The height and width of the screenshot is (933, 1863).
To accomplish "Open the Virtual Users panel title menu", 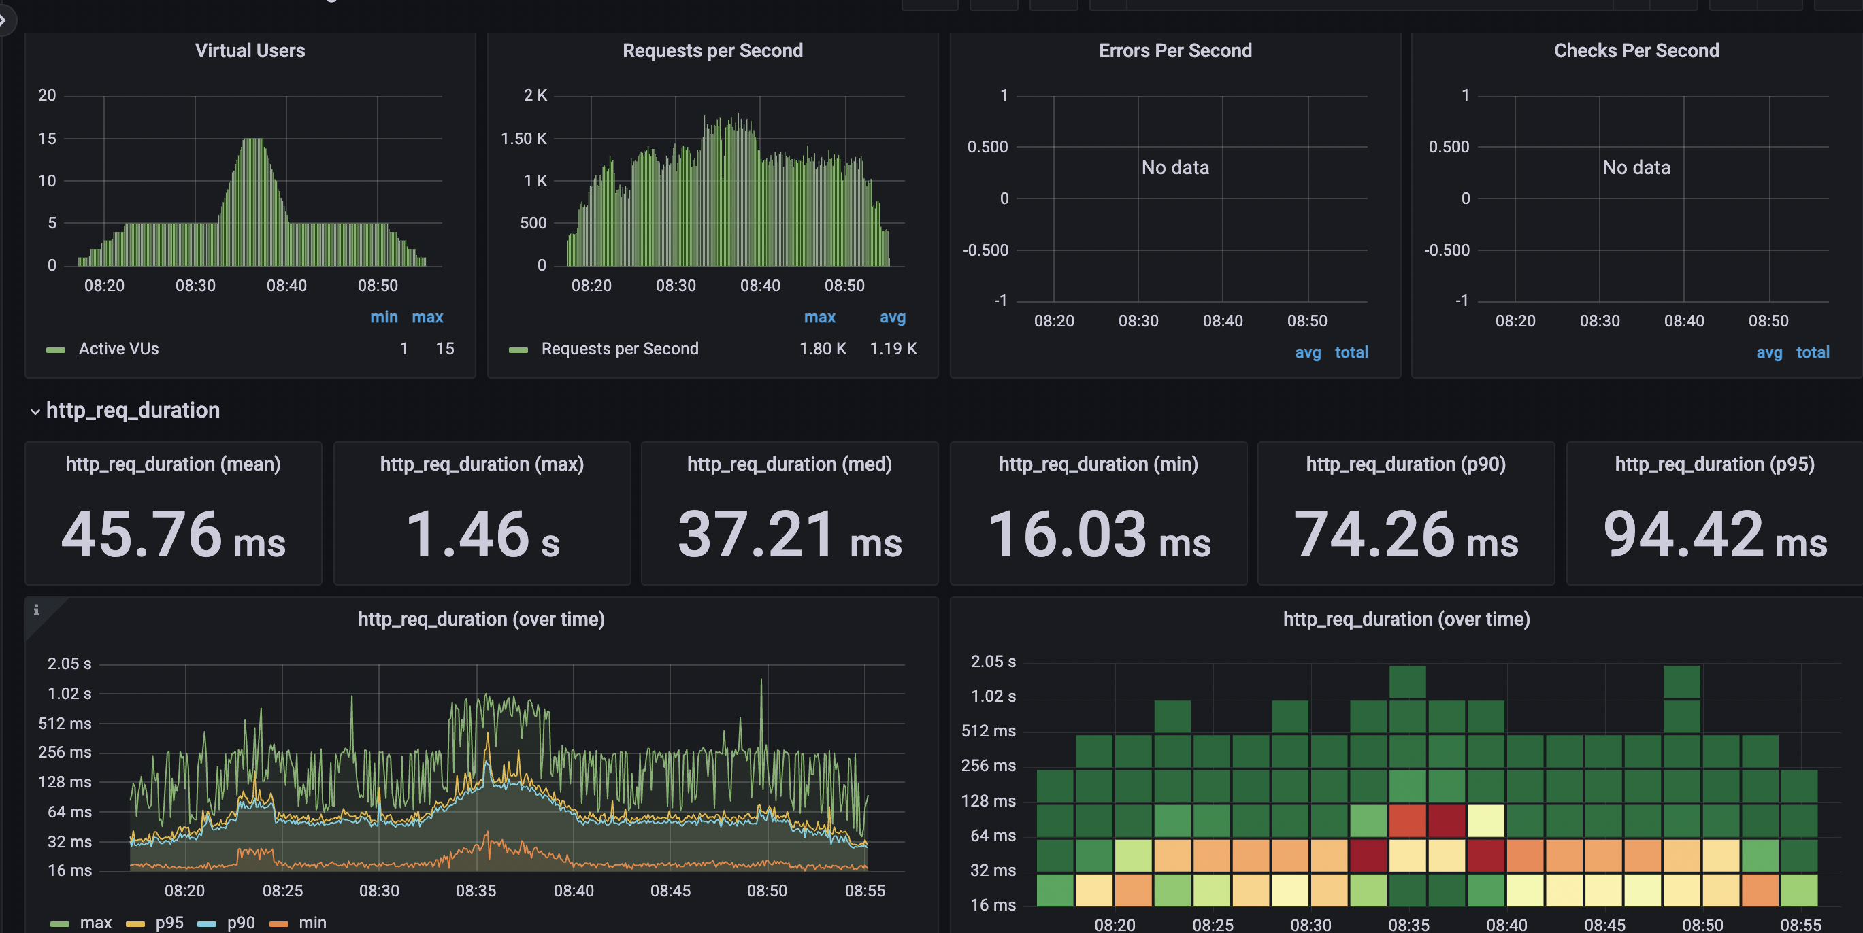I will click(x=250, y=50).
